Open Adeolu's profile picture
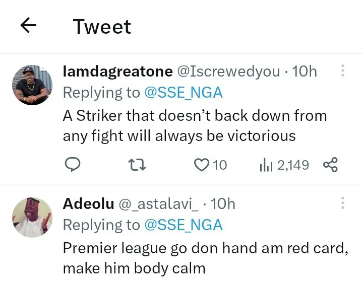 click(32, 217)
